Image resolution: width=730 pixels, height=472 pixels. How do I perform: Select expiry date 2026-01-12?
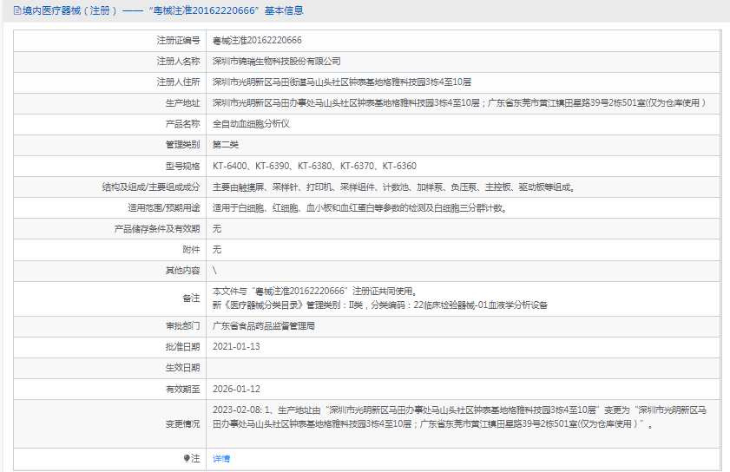tap(236, 390)
